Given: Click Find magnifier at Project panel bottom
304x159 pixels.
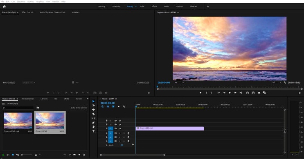Looking at the screenshot, I should tap(70, 155).
